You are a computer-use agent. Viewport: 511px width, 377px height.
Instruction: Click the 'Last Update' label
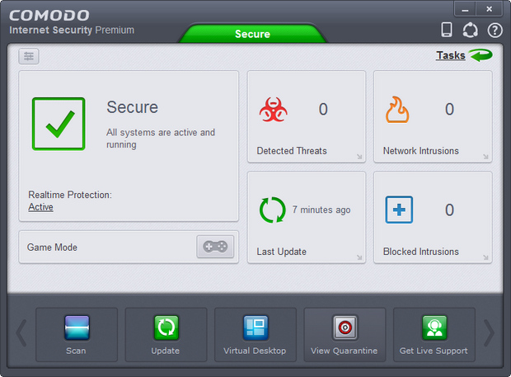[x=282, y=252]
